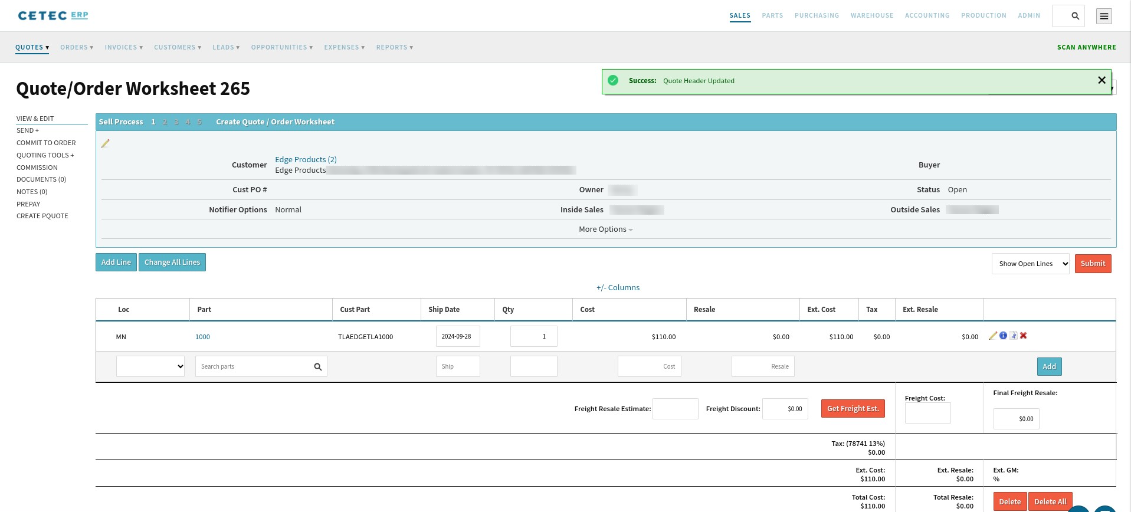Click the Add button in the new line row
Viewport: 1131px width, 512px height.
[x=1050, y=367]
